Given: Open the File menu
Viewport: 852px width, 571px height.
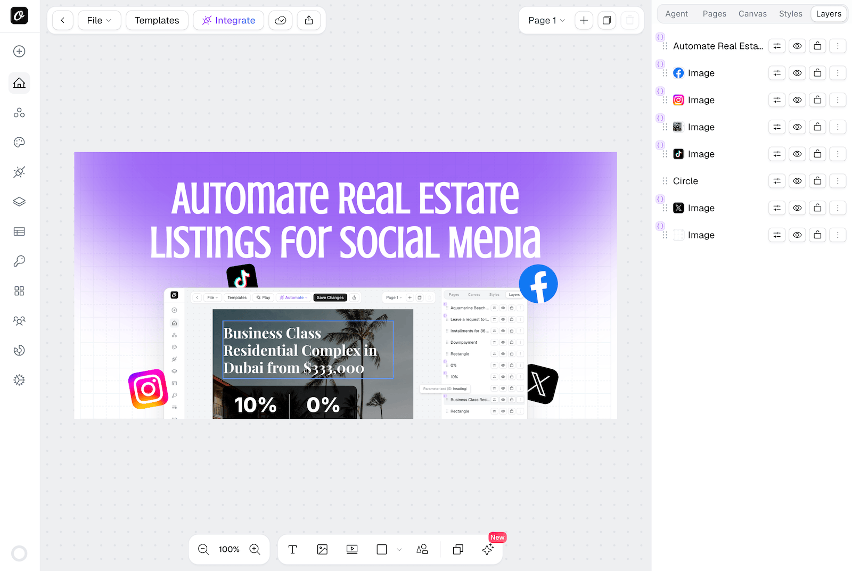Looking at the screenshot, I should (x=99, y=20).
